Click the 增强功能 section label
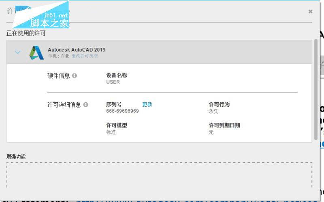Screen dimensions: 324x202 [16, 157]
